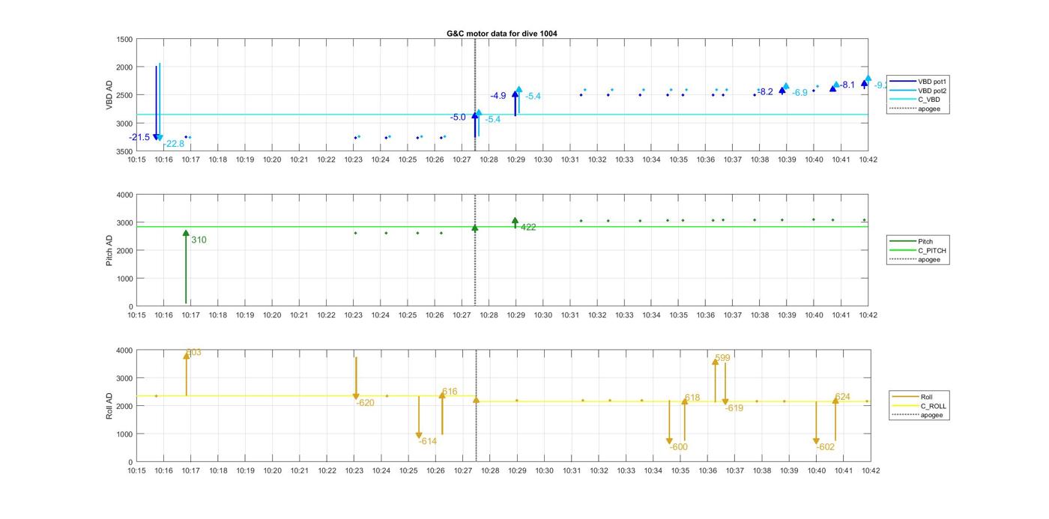Click the '3500' tick on the VBD axis
1049x519 pixels.
pyautogui.click(x=124, y=151)
